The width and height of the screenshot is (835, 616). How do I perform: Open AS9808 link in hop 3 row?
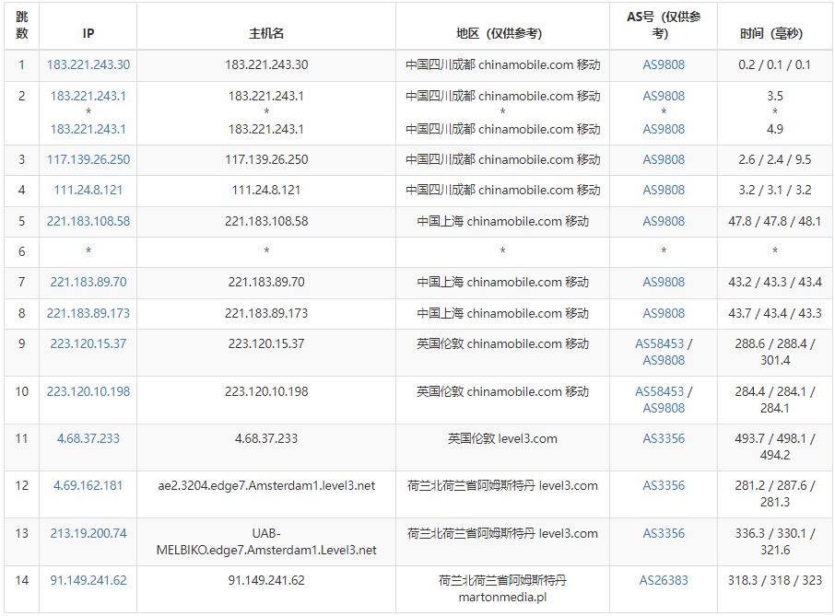click(664, 159)
